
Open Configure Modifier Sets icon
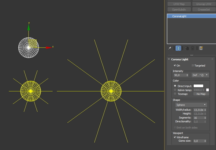click(201, 48)
